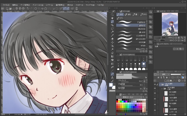Screen dimensions: 187x116
Task: Toggle snap to ruler toolbar button
Action: [61, 9]
